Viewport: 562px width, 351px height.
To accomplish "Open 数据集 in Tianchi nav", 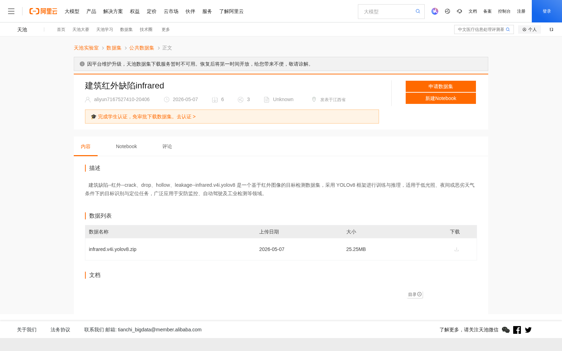I will 126,29.
